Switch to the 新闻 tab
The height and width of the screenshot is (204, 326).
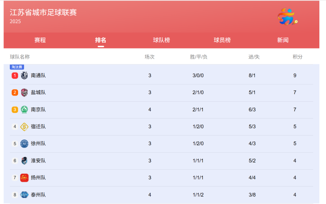coord(283,40)
